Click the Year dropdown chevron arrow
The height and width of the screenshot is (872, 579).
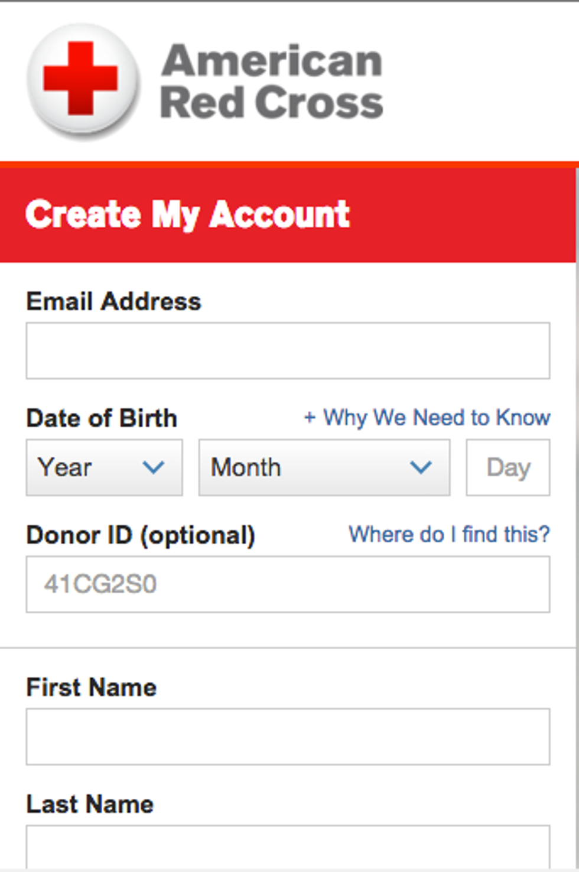click(153, 467)
